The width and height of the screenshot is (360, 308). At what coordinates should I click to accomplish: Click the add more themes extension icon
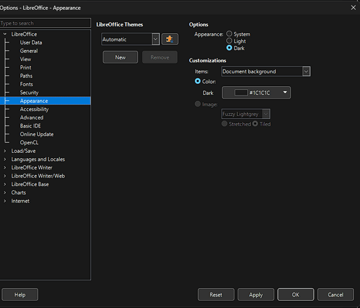[x=170, y=39]
